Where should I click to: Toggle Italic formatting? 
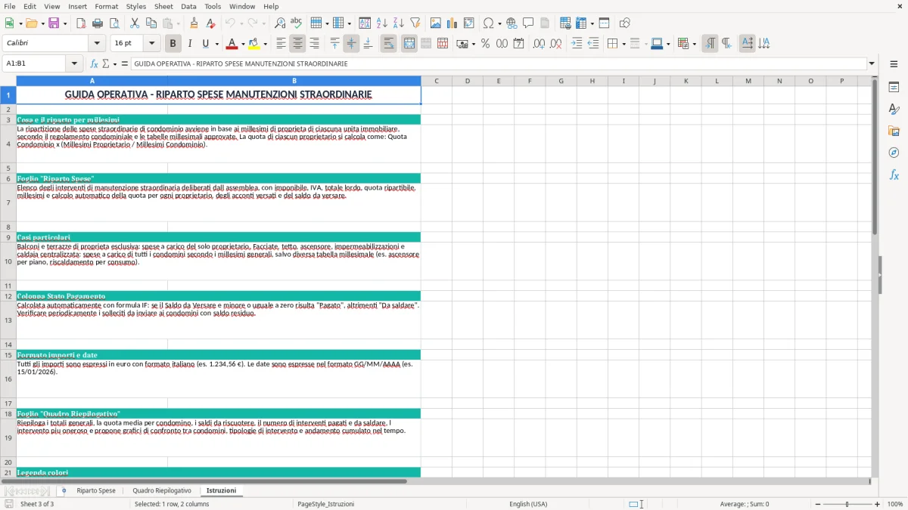190,44
